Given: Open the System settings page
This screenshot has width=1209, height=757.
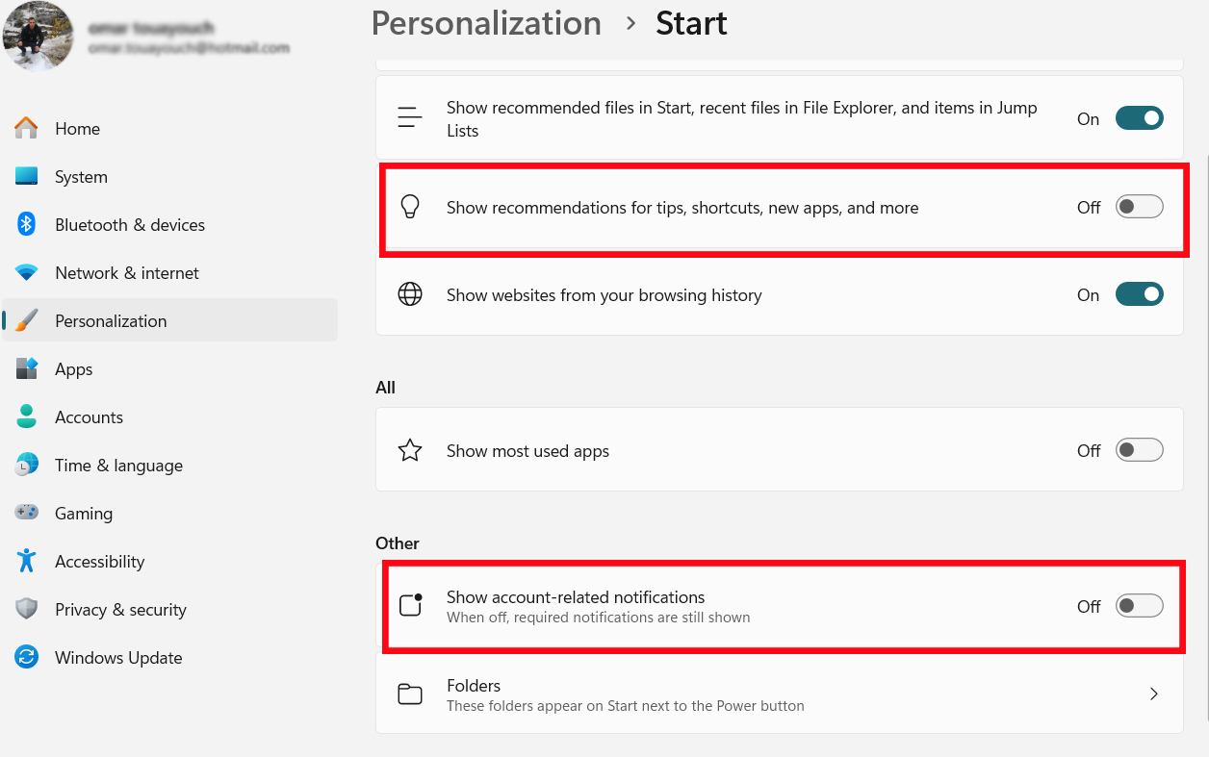Looking at the screenshot, I should tap(81, 177).
